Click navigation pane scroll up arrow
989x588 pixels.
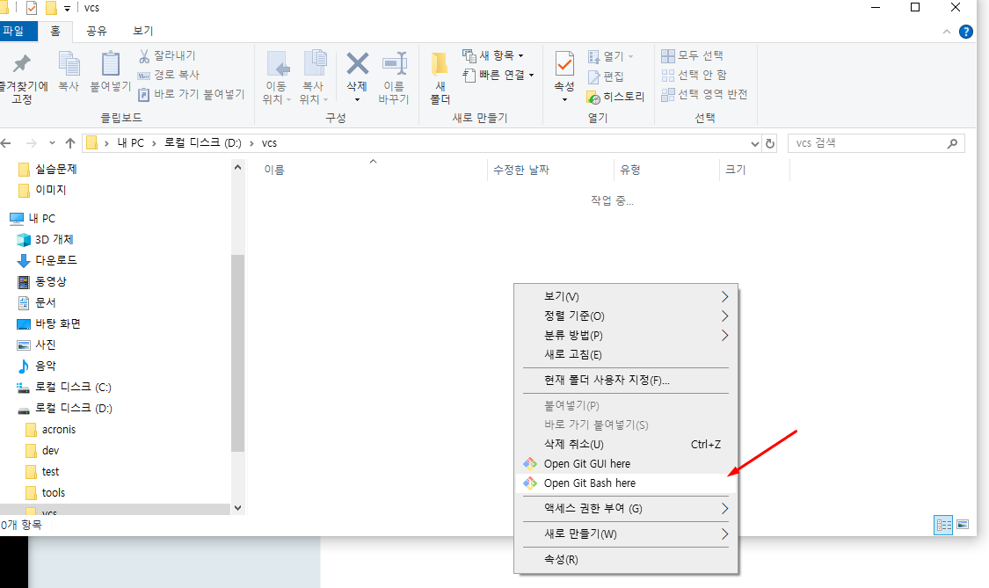tap(237, 167)
